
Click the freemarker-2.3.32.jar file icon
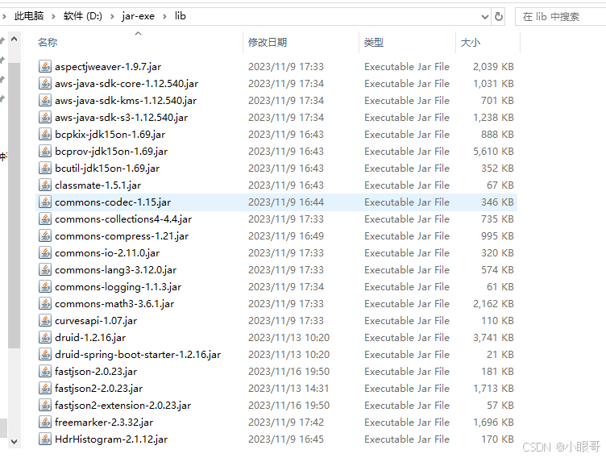[45, 423]
